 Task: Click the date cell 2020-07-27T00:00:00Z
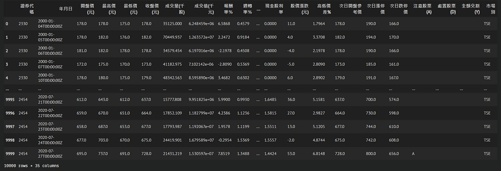click(50, 154)
